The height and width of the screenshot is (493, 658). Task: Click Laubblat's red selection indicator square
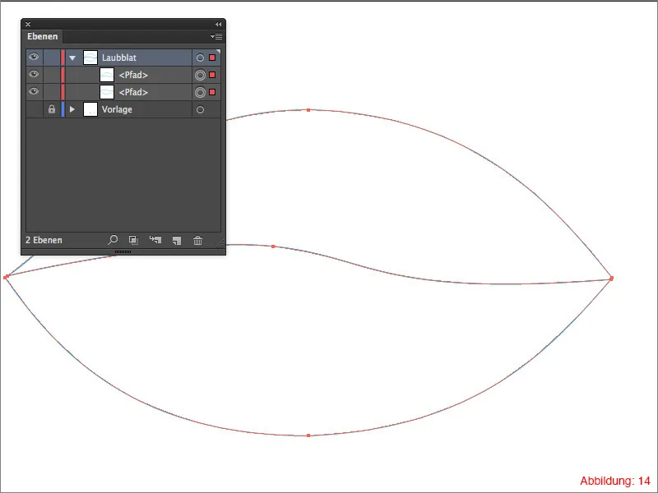(212, 58)
